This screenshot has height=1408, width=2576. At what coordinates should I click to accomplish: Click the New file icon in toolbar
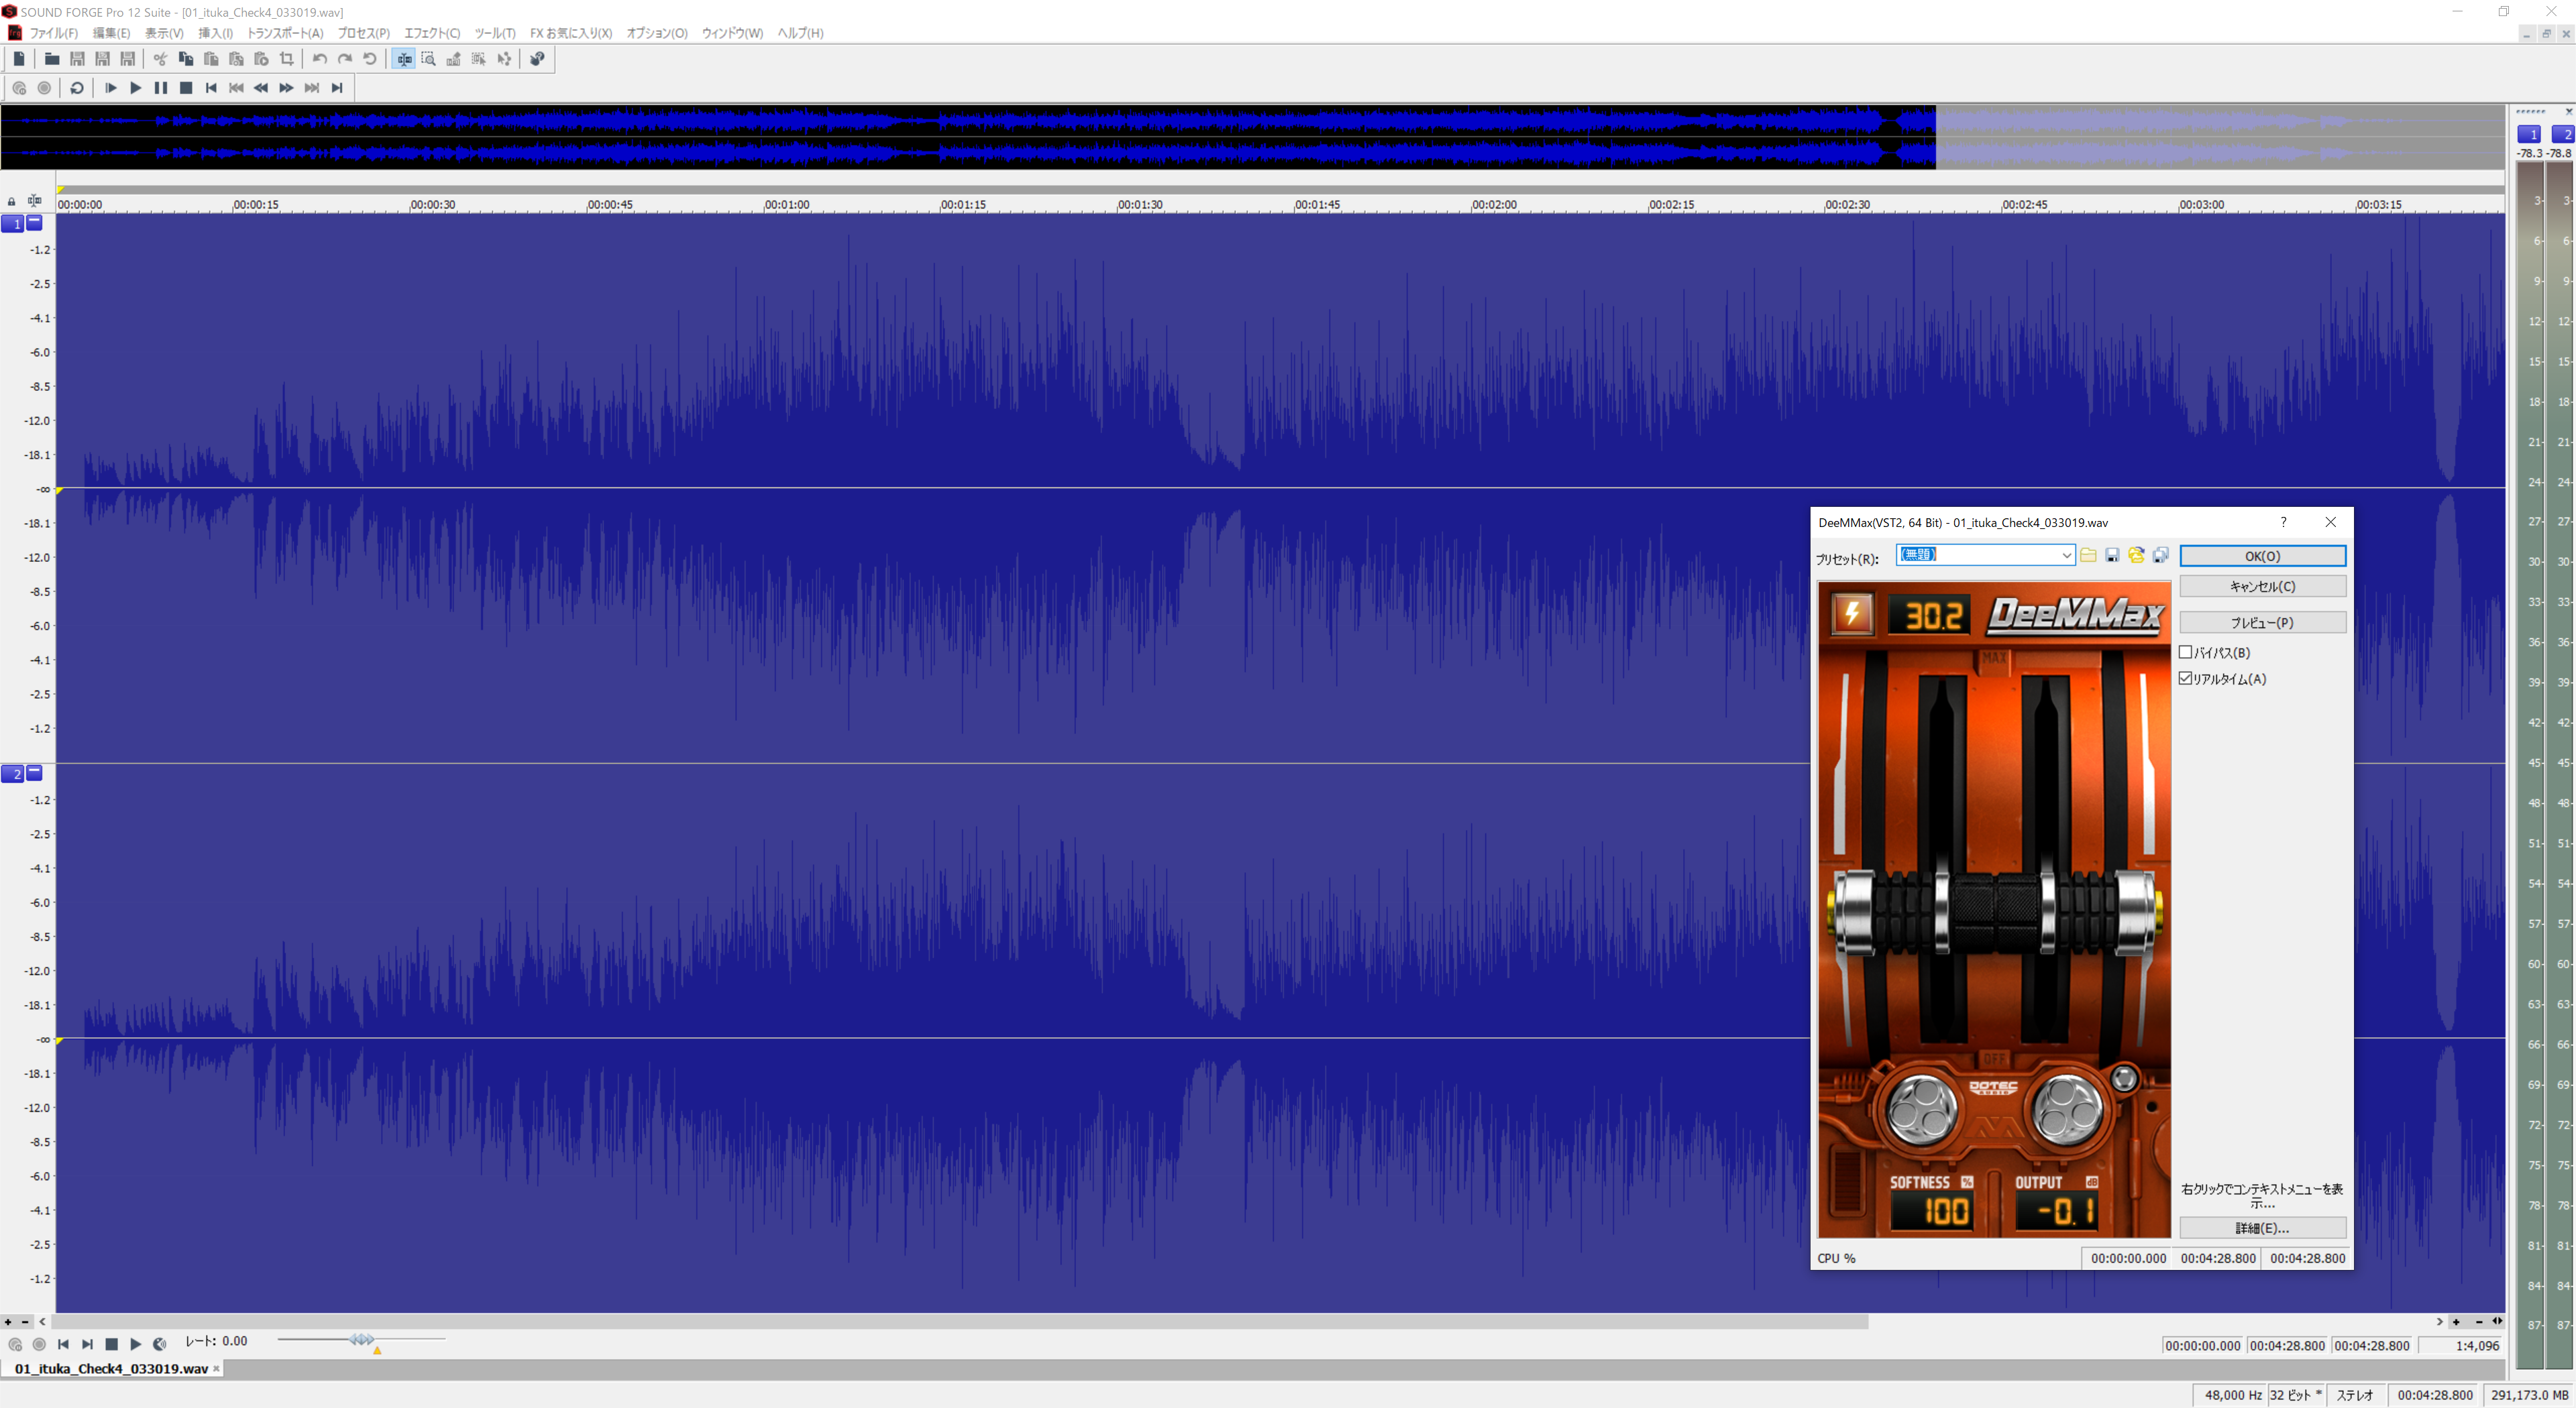(x=19, y=59)
